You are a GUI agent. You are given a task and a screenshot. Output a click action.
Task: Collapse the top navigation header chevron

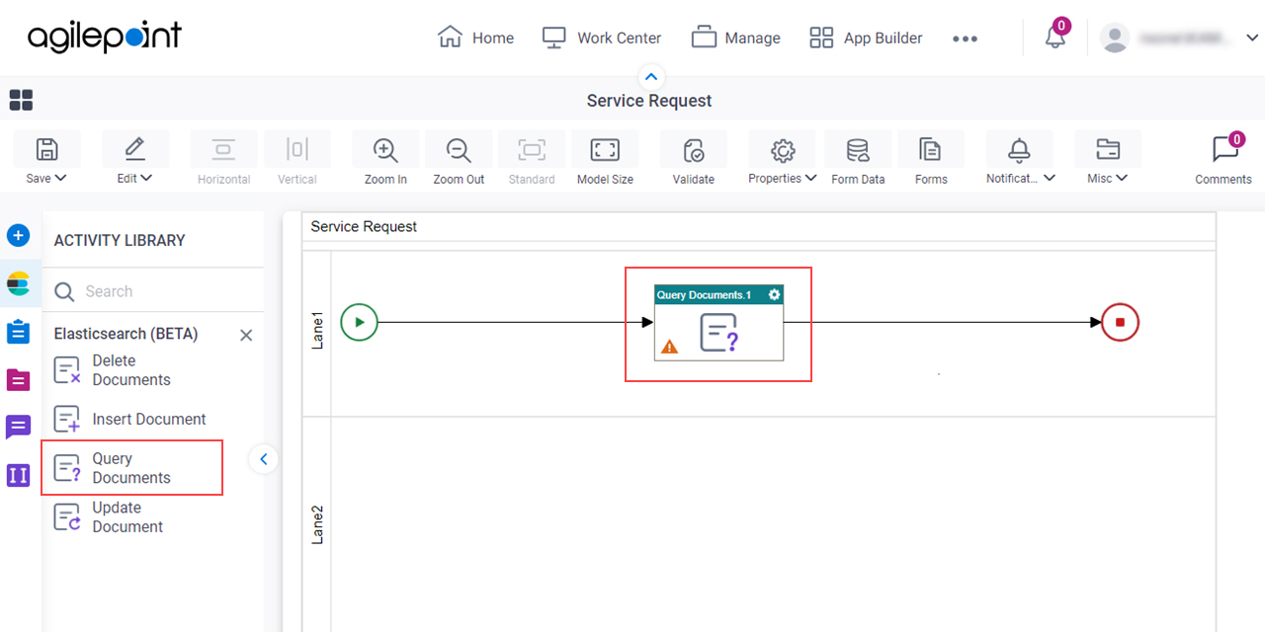point(650,76)
